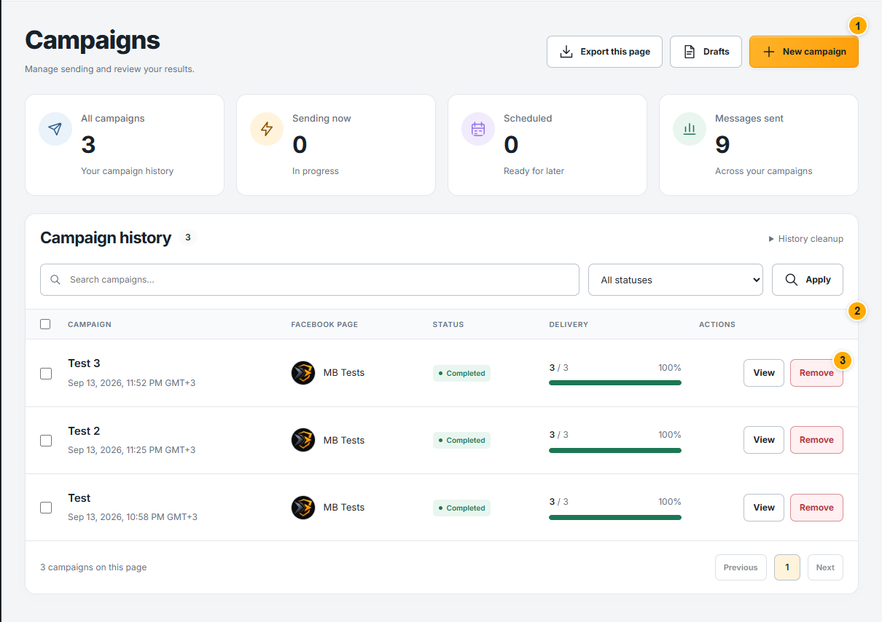The height and width of the screenshot is (622, 882).
Task: Click the Completed status badge for Test 2
Action: coord(461,440)
